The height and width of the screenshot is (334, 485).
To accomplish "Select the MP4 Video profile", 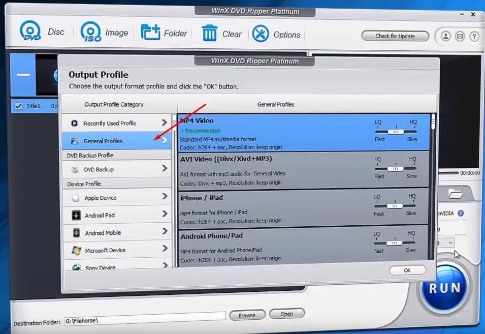I will click(304, 133).
